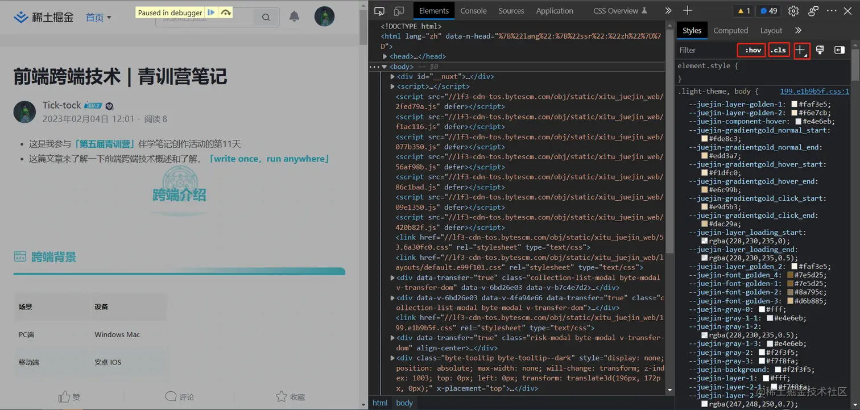Viewport: 860px width, 410px height.
Task: Resume script execution in debugger overlay
Action: point(212,13)
